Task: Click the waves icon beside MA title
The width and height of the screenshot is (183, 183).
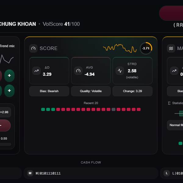Action: coord(171,48)
